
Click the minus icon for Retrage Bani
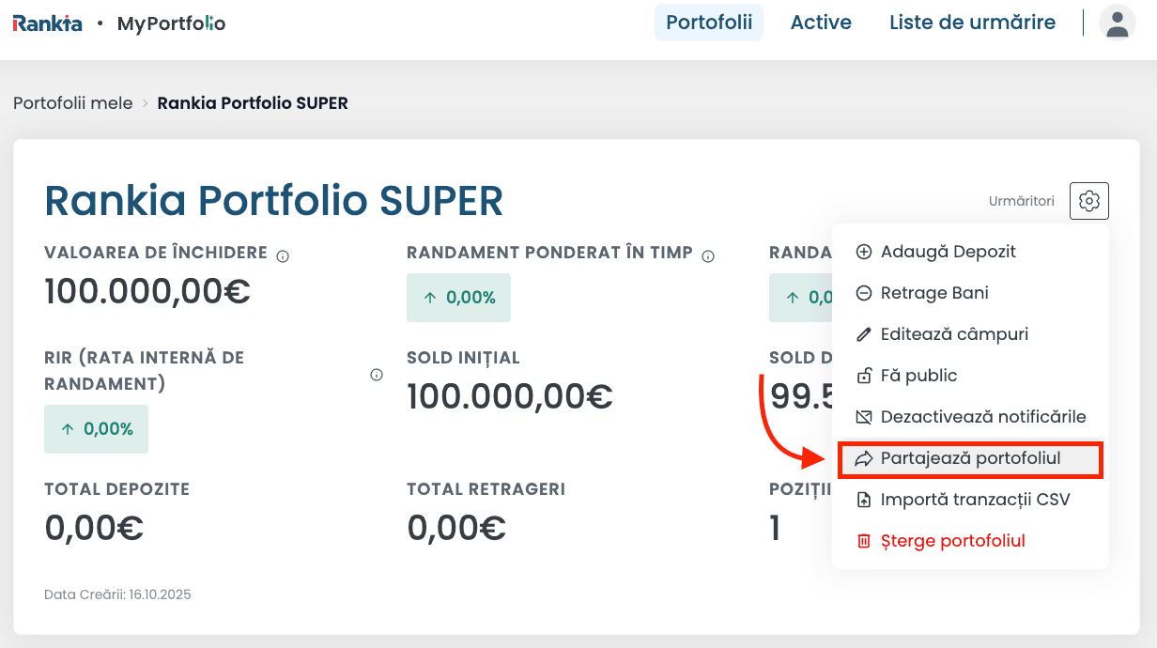tap(864, 293)
